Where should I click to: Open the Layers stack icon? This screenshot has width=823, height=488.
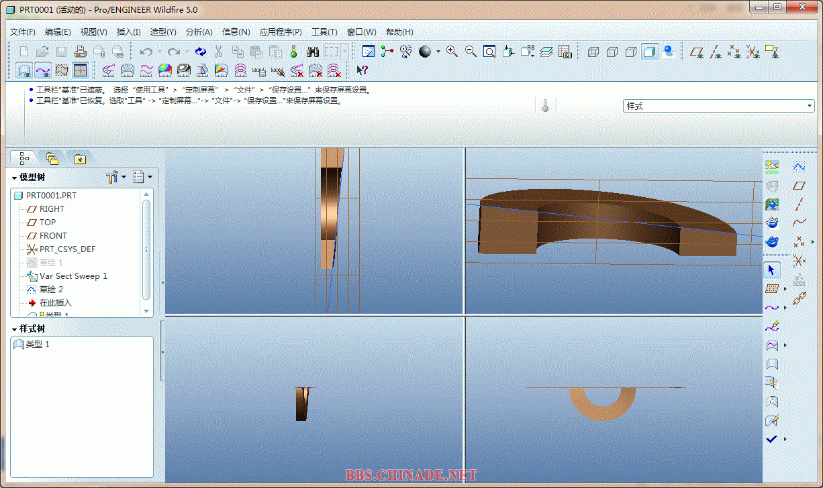coord(546,52)
